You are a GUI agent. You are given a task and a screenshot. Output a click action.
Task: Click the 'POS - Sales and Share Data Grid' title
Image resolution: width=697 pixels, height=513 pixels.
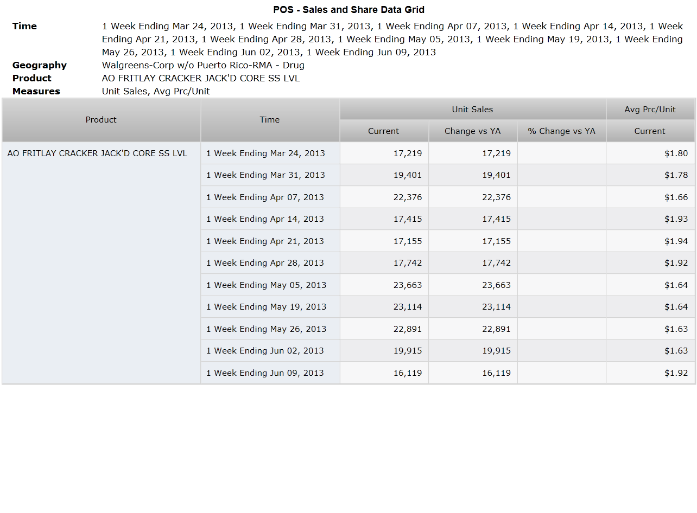[348, 10]
